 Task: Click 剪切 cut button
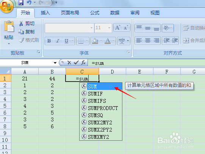[x=27, y=24]
